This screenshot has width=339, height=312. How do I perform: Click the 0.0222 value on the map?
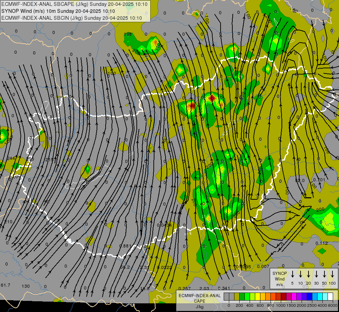point(164,267)
